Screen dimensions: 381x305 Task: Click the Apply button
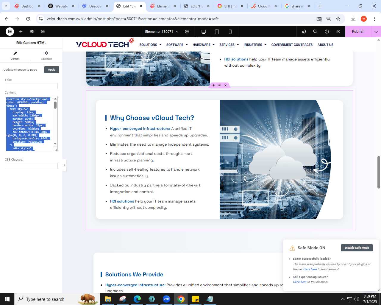52,70
